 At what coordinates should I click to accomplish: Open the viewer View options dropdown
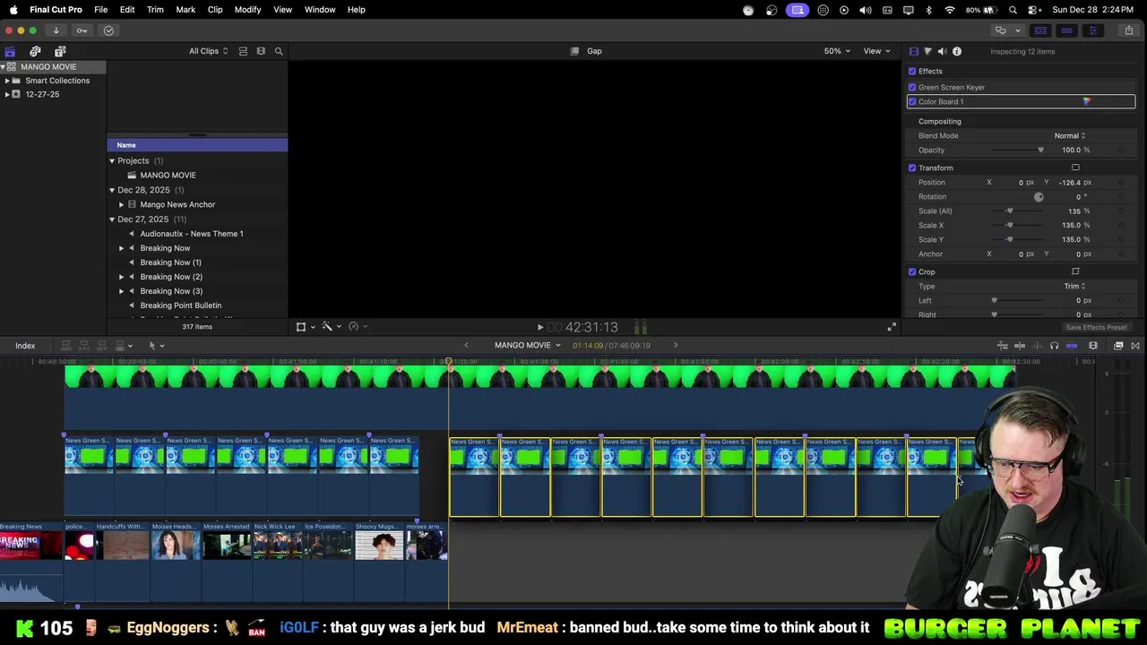(875, 51)
